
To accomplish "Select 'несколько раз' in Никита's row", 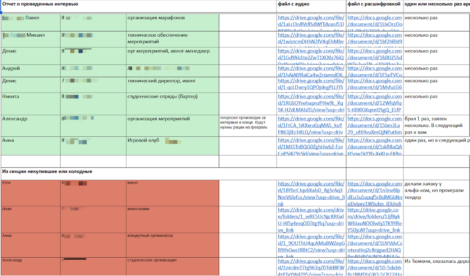I will click(436, 104).
